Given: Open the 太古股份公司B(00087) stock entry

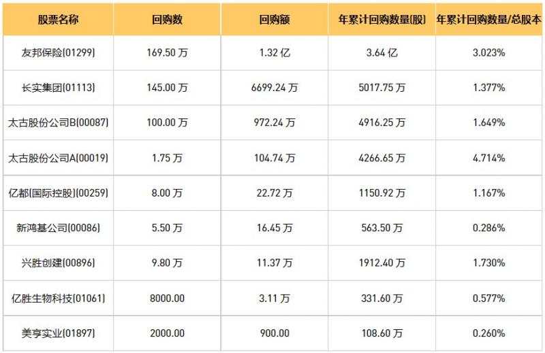Looking at the screenshot, I should [58, 122].
